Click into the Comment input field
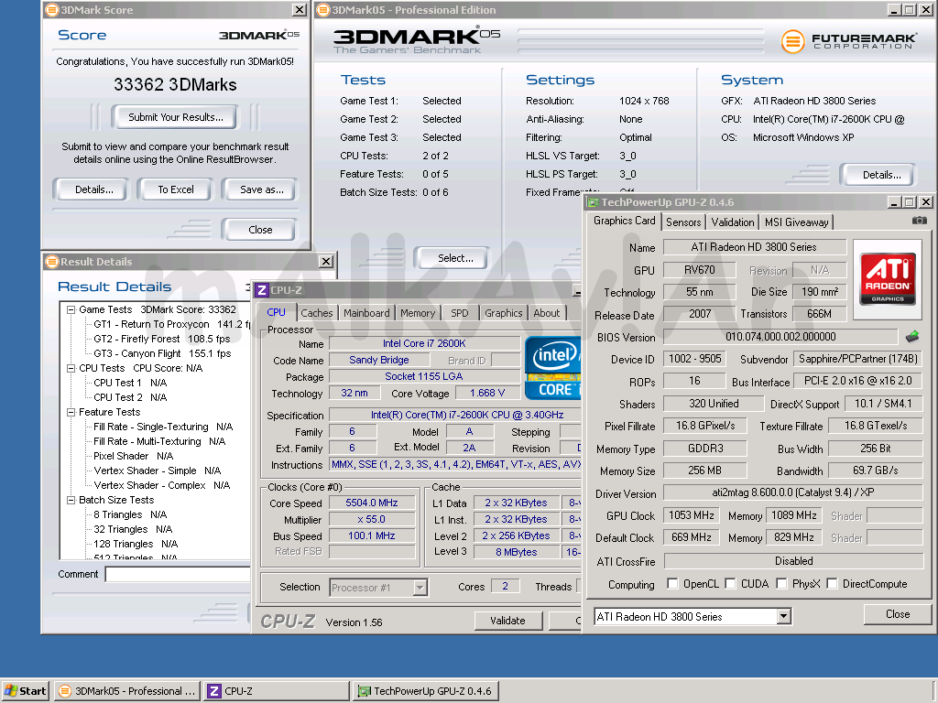This screenshot has width=938, height=703. click(x=177, y=575)
